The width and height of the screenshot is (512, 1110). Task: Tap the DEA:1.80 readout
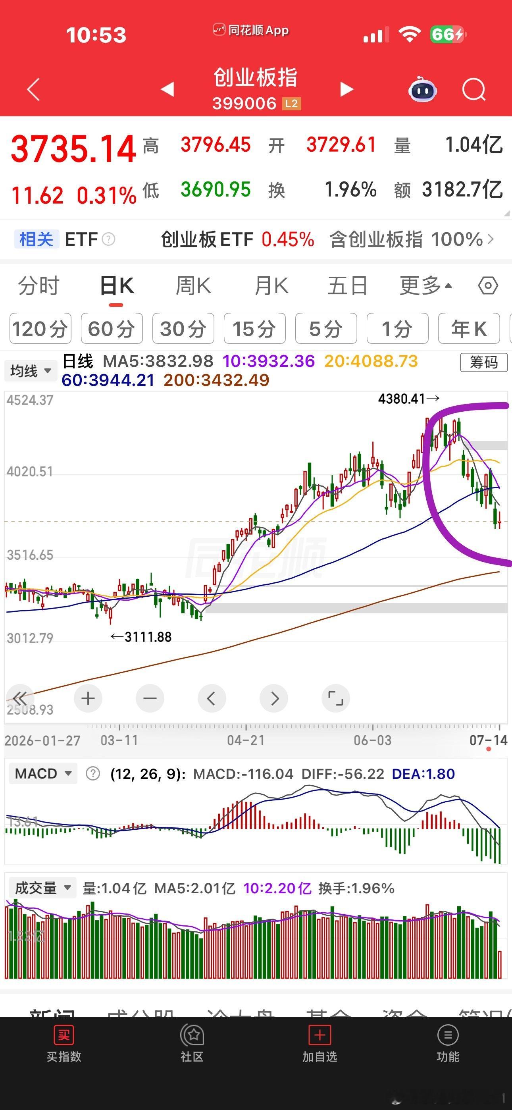pyautogui.click(x=423, y=774)
